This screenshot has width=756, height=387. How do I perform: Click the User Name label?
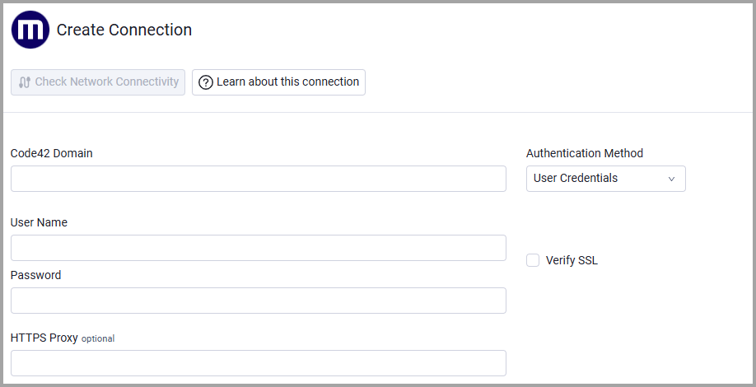pyautogui.click(x=39, y=222)
